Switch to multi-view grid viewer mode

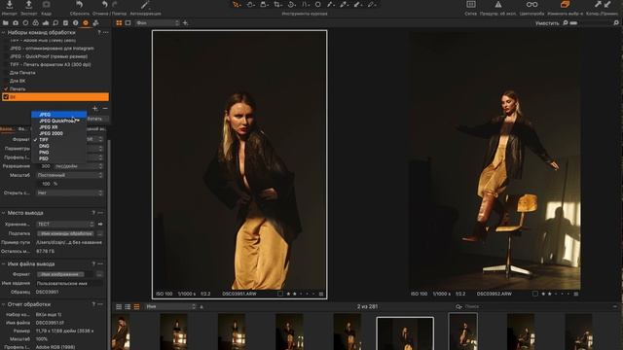point(119,23)
